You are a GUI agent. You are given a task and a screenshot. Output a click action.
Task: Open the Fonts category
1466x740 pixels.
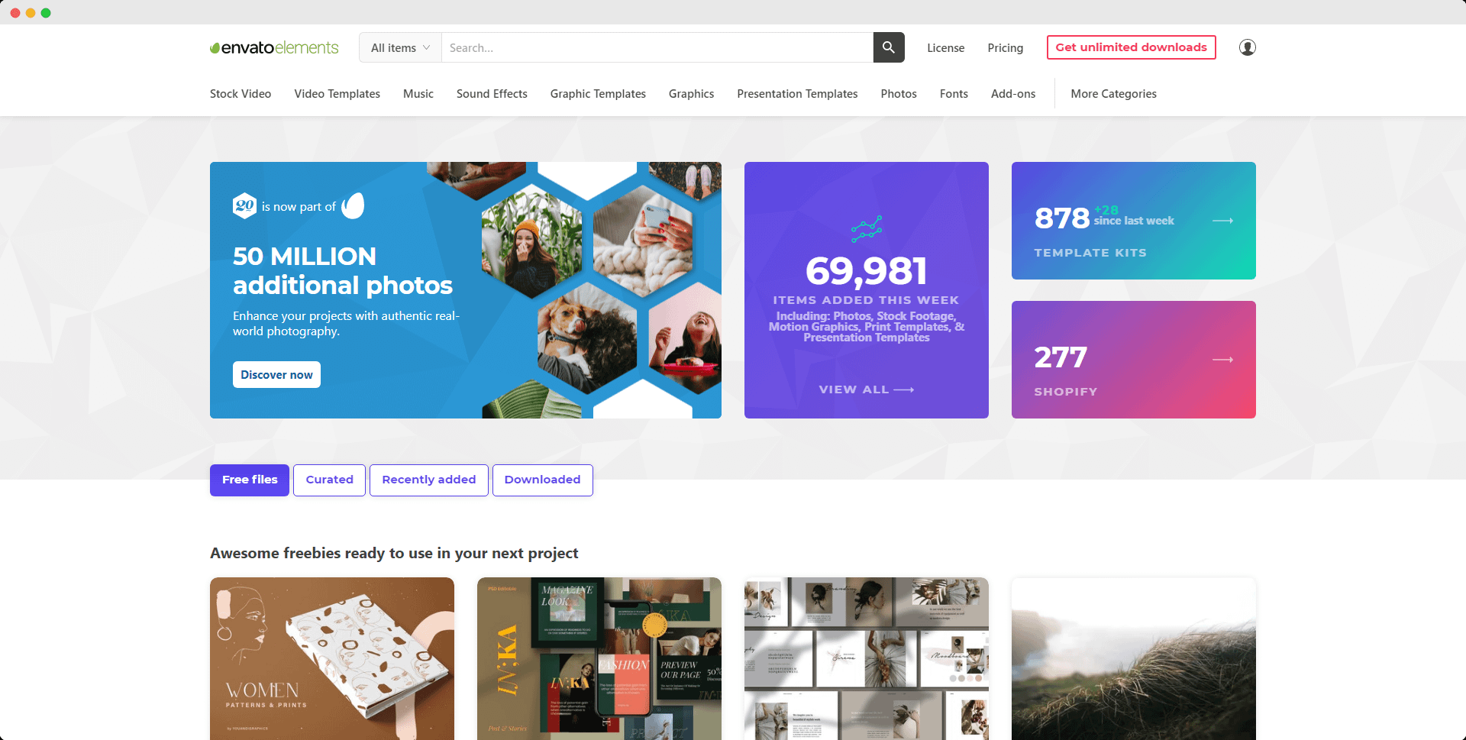954,94
